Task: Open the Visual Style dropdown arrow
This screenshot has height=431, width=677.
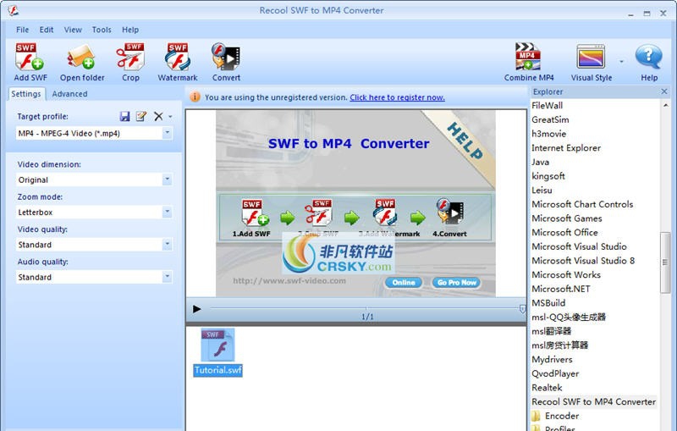Action: click(x=621, y=61)
